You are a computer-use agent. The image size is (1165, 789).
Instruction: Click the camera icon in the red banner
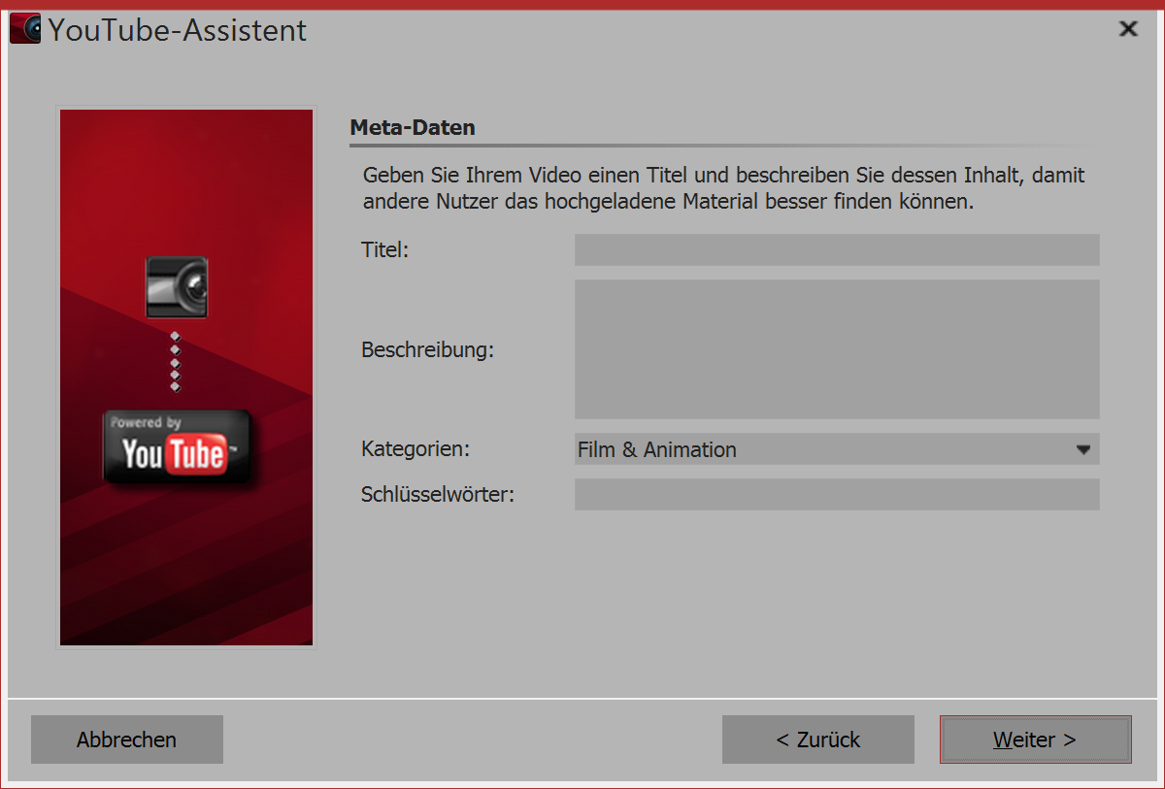click(x=177, y=287)
